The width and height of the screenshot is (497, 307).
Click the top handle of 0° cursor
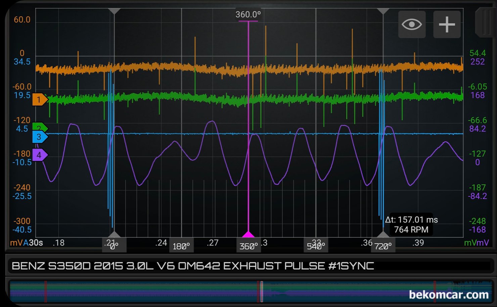click(114, 11)
